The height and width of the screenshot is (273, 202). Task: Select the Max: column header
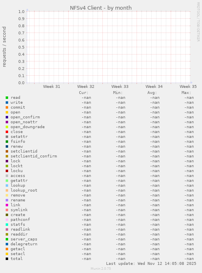[x=186, y=93]
